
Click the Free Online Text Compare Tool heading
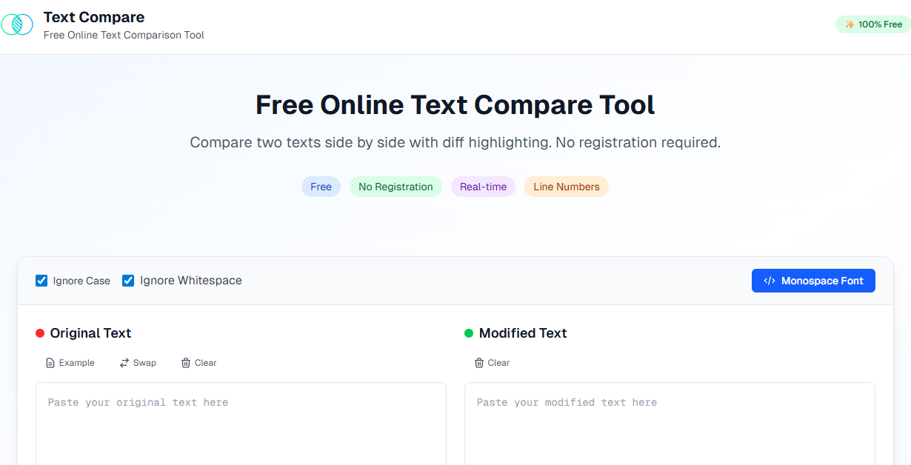(x=455, y=104)
